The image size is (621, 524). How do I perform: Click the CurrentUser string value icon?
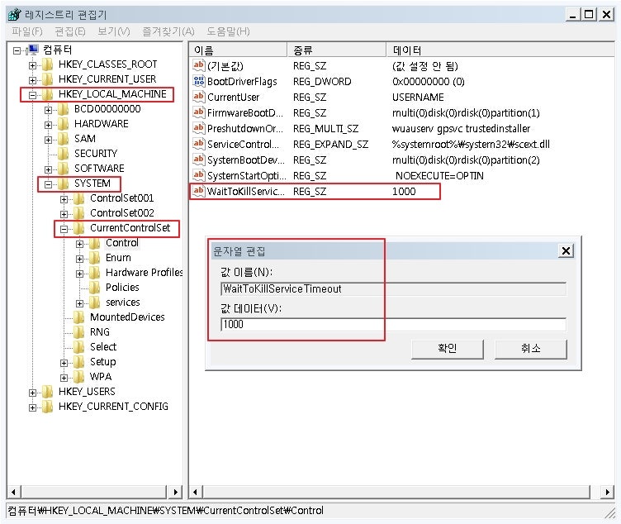pos(198,97)
